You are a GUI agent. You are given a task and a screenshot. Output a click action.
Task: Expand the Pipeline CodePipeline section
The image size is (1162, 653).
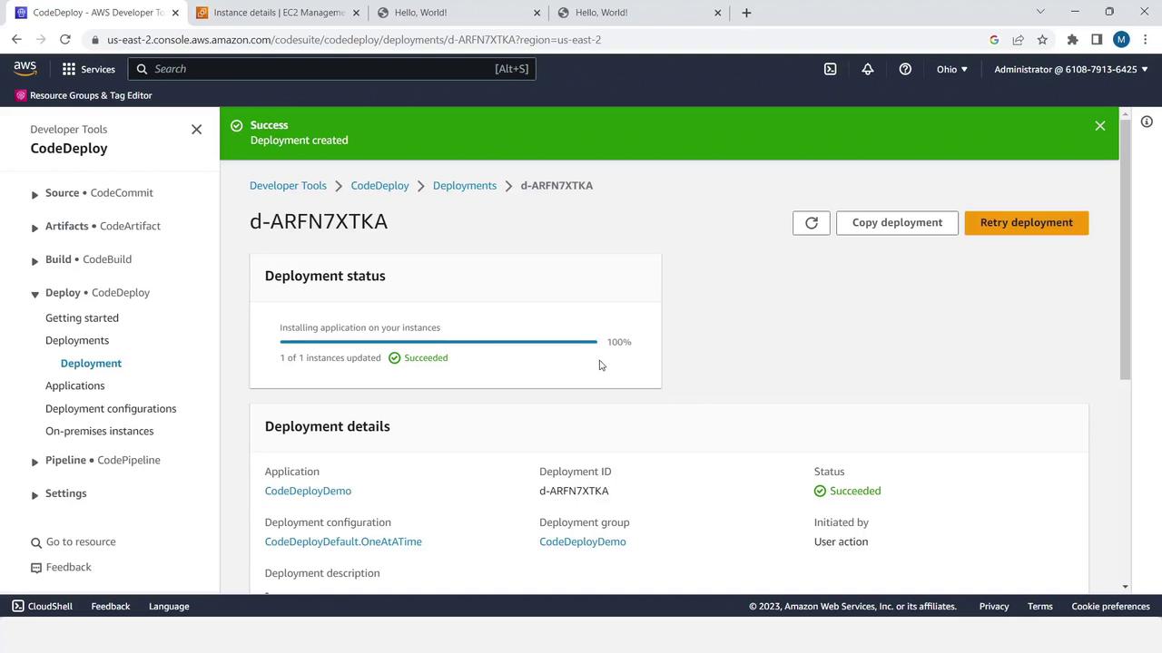pos(34,462)
